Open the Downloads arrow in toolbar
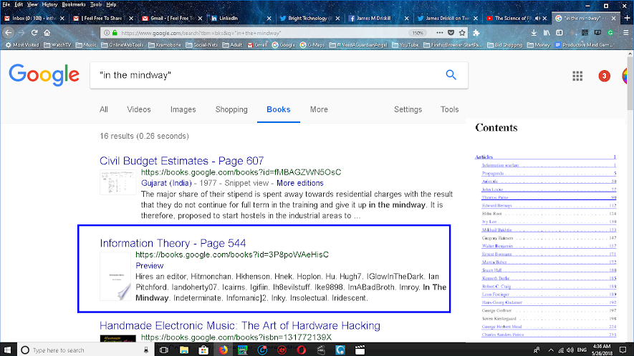634x356 pixels. (534, 33)
